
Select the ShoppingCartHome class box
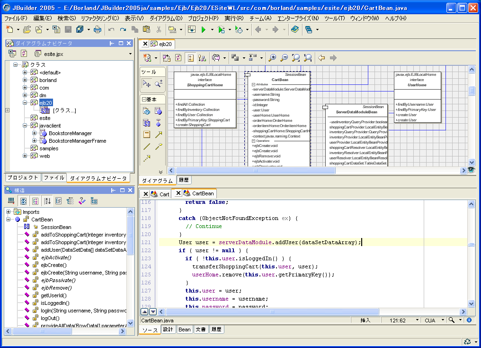point(205,100)
